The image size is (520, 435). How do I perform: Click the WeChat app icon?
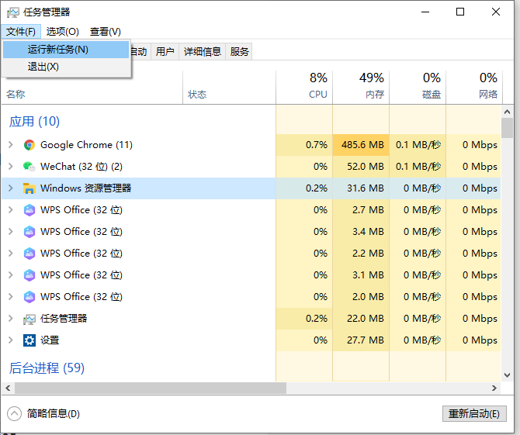click(29, 167)
